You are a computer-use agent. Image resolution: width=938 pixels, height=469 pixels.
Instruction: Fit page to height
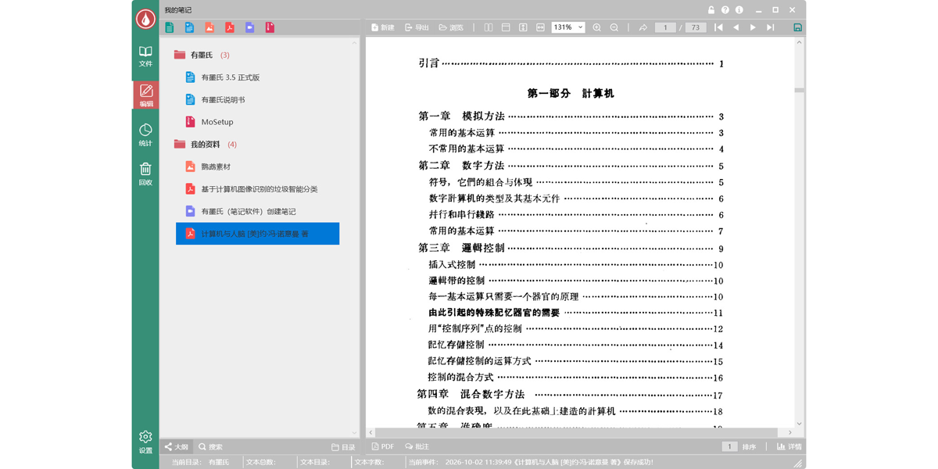pos(523,27)
